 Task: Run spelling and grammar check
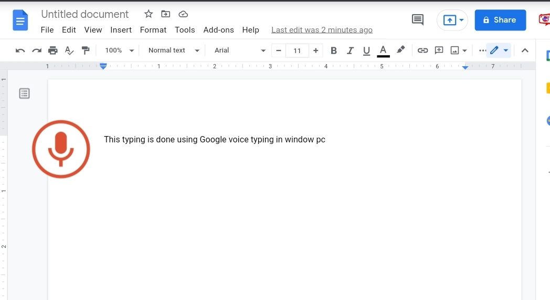pyautogui.click(x=69, y=50)
